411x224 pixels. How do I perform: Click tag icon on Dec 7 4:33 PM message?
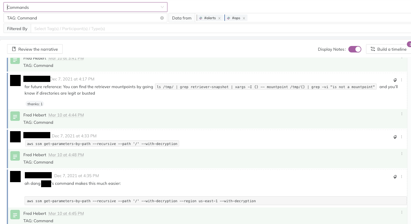click(395, 137)
